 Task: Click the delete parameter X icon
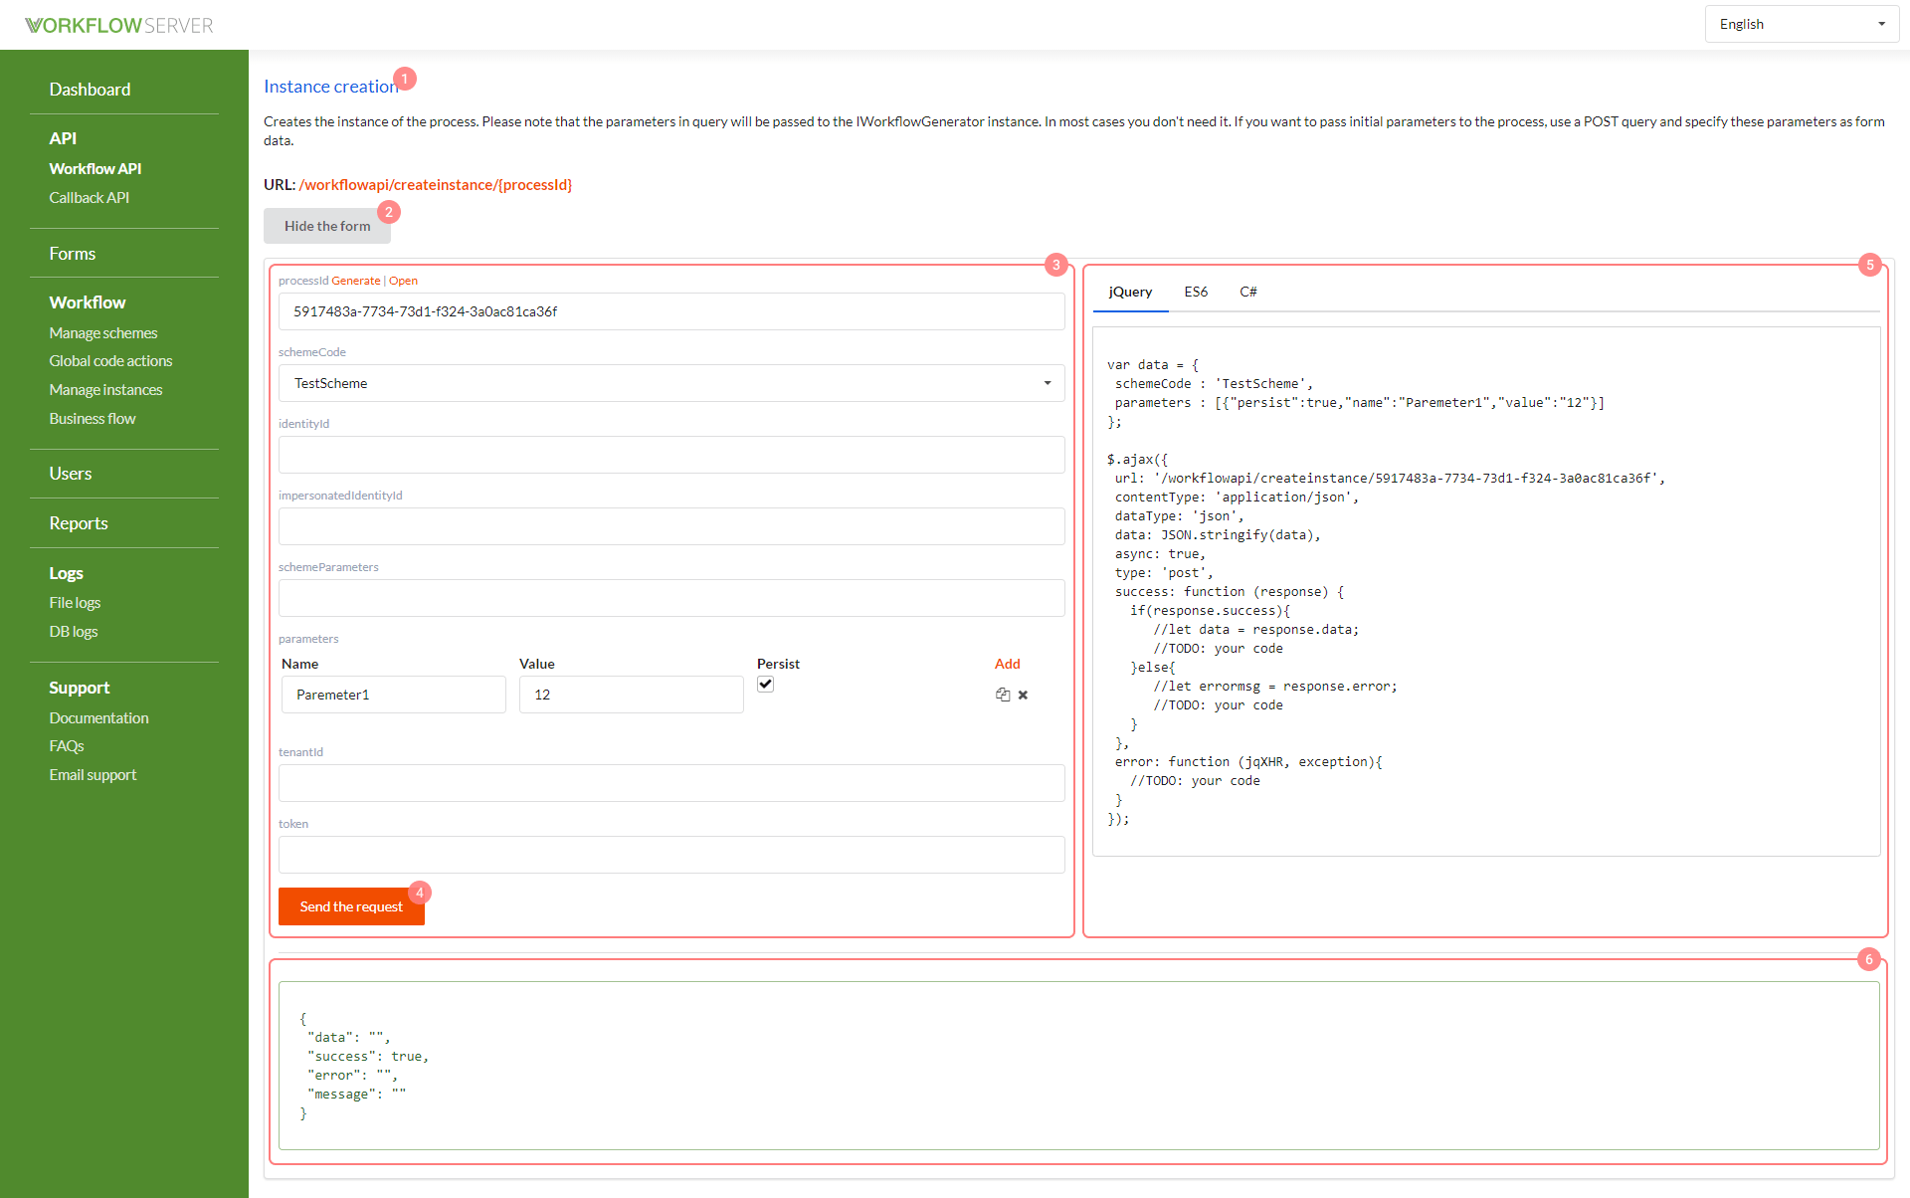[1023, 695]
